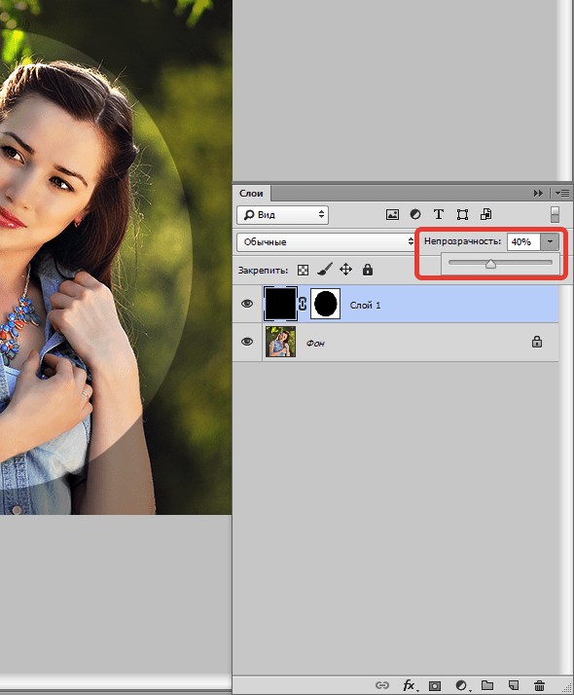The image size is (574, 695).
Task: Open the Обычные blend mode dropdown
Action: [326, 242]
